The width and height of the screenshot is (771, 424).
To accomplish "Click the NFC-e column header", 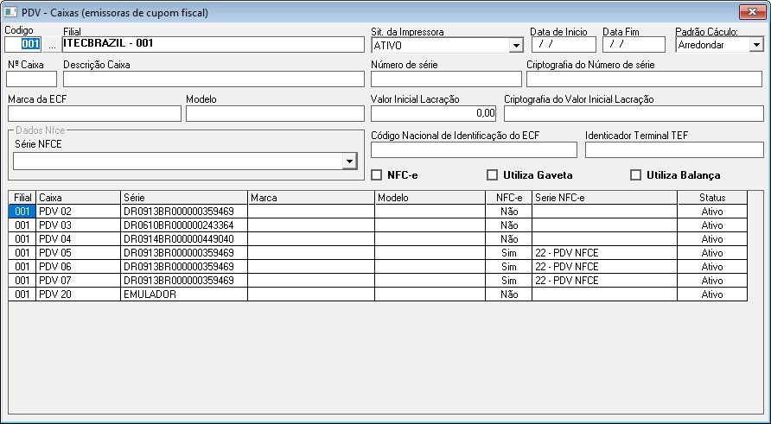I will click(x=509, y=198).
